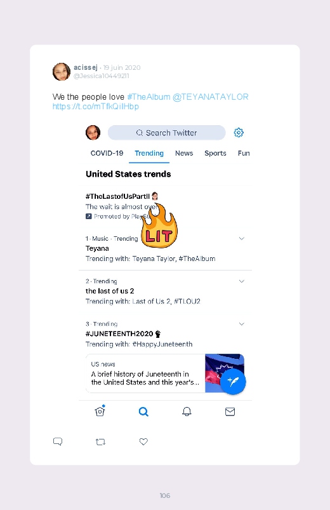Click the retweet arrows icon
Screen dimensions: 330x510
100,441
